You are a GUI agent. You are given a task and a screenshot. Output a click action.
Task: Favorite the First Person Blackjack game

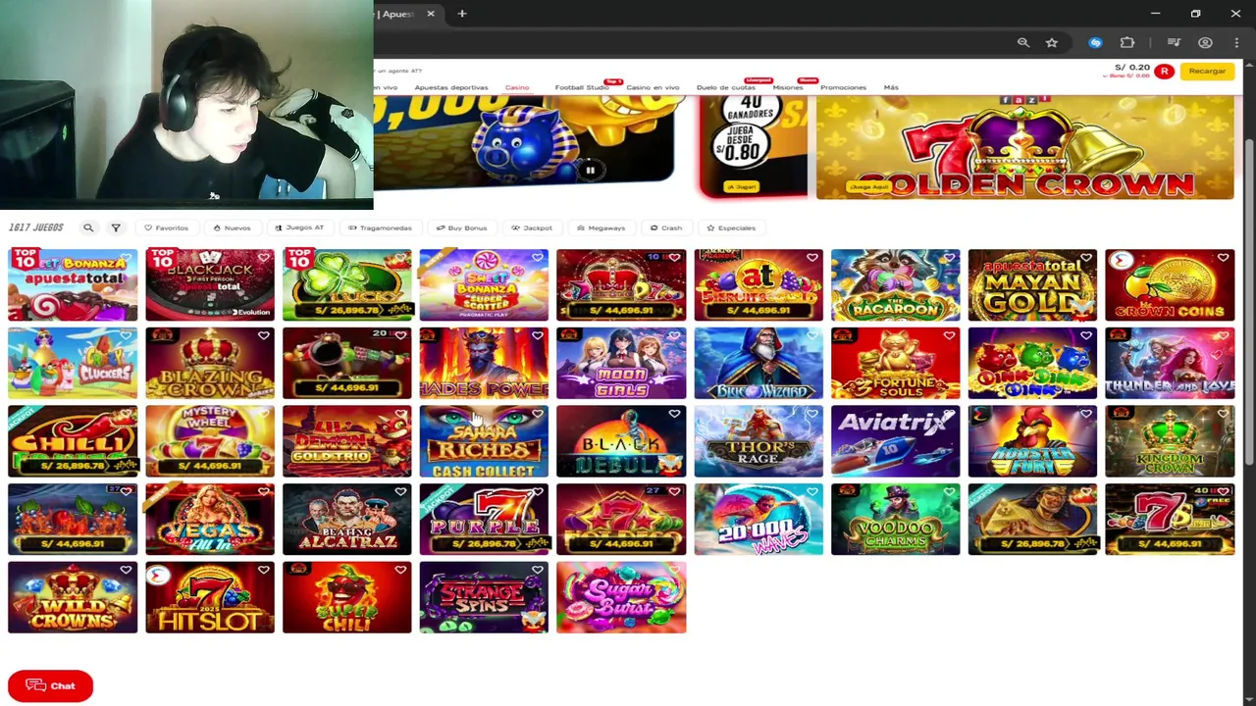tap(263, 258)
